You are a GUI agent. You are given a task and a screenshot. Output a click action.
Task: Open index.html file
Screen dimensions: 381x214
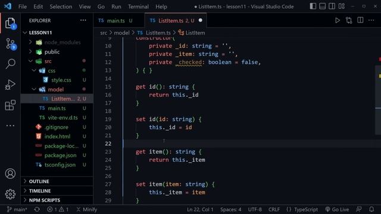57,136
